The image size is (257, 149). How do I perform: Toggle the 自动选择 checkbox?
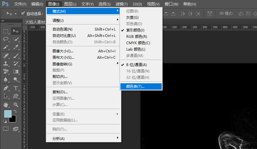click(23, 13)
